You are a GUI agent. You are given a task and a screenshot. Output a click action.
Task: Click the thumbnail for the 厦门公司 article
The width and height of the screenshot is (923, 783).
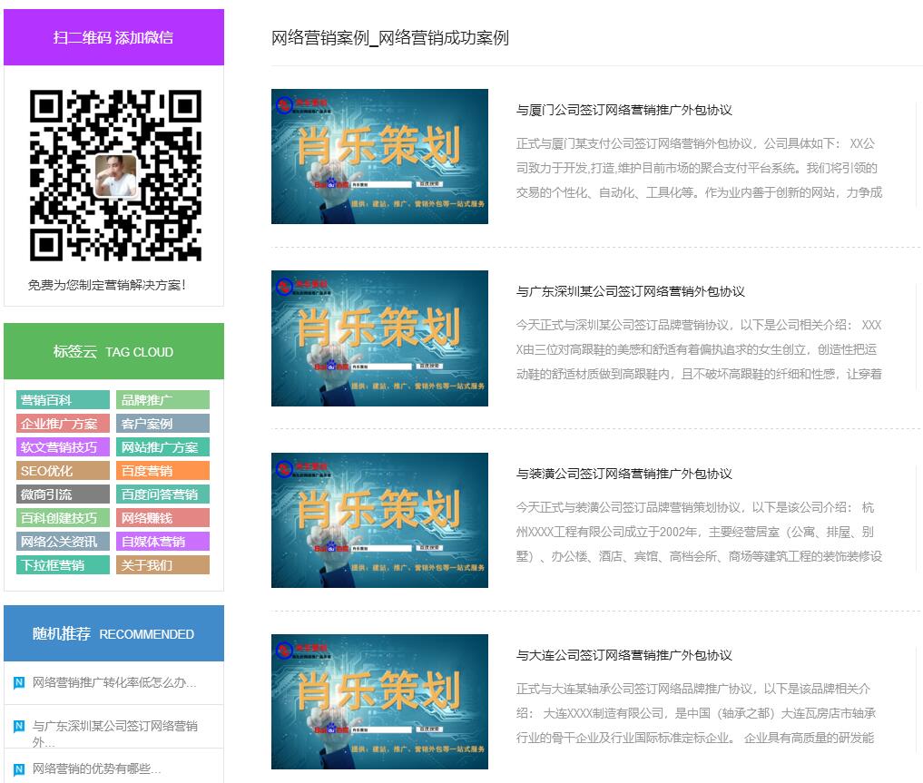(x=379, y=156)
